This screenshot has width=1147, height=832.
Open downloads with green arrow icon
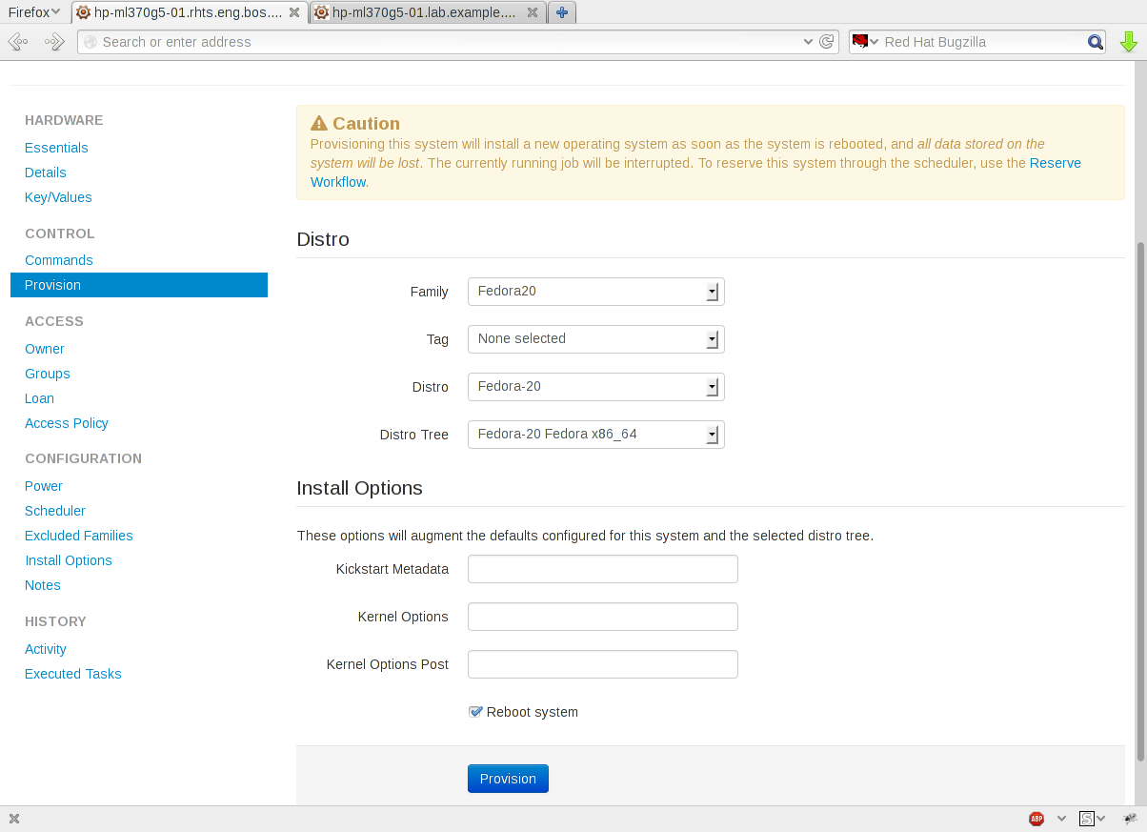tap(1129, 42)
